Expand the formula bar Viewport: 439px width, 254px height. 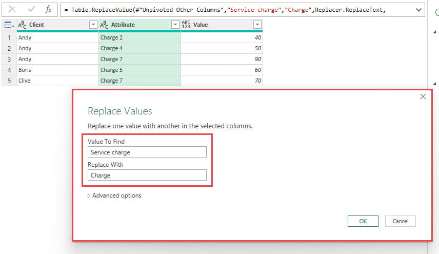pos(418,10)
